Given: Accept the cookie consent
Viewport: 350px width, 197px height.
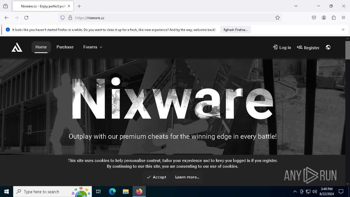Looking at the screenshot, I should tap(156, 177).
